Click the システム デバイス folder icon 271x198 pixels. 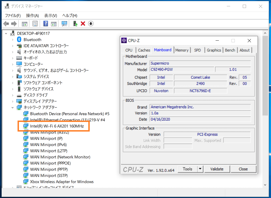[x=19, y=76]
